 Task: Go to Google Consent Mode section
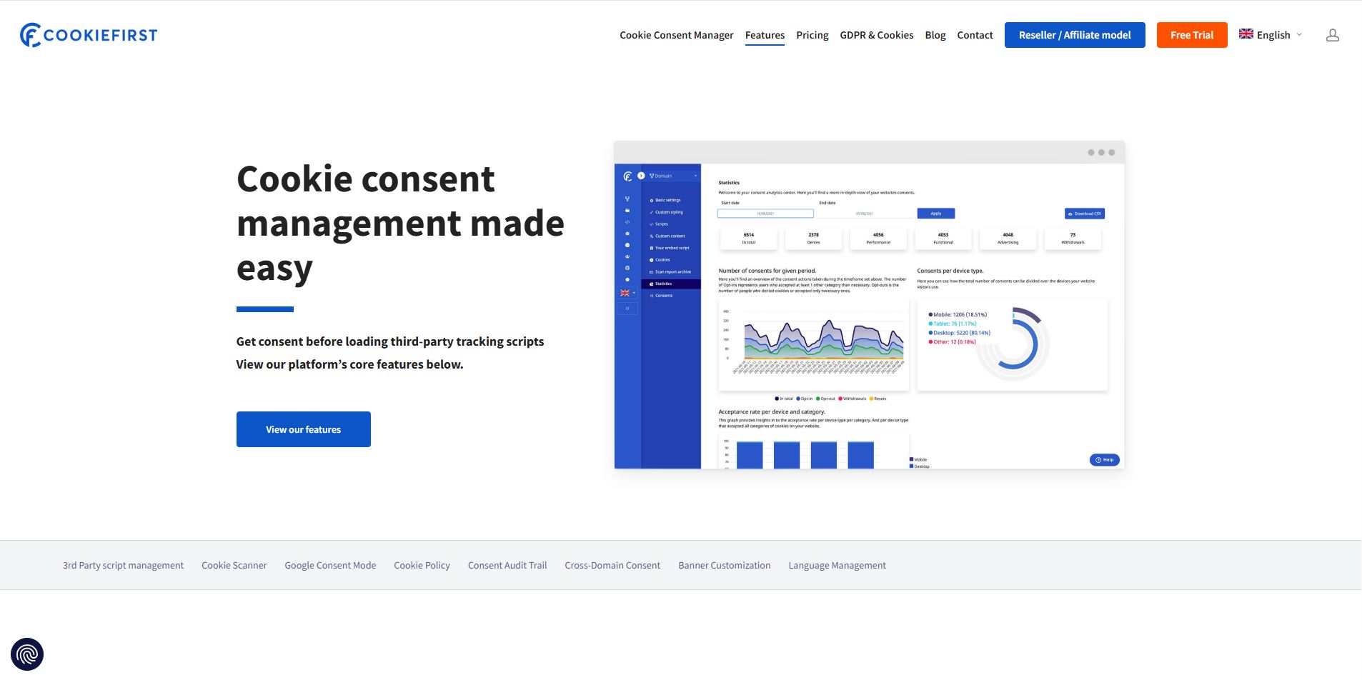(330, 565)
